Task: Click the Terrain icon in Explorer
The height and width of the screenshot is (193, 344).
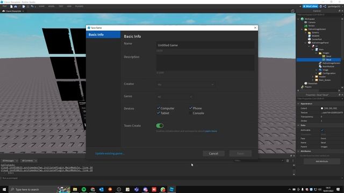Action: [x=306, y=26]
